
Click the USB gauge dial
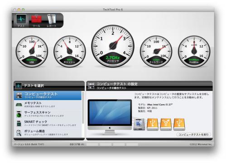coord(32,51)
